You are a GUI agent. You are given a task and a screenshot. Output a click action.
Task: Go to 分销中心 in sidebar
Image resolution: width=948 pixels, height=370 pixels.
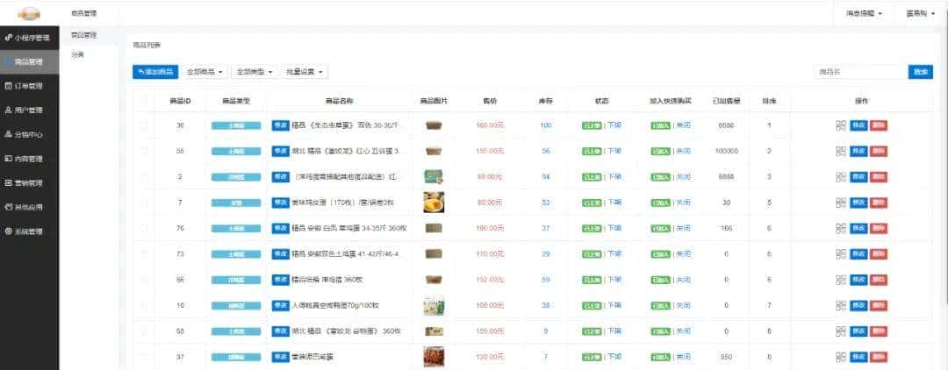pos(8,135)
